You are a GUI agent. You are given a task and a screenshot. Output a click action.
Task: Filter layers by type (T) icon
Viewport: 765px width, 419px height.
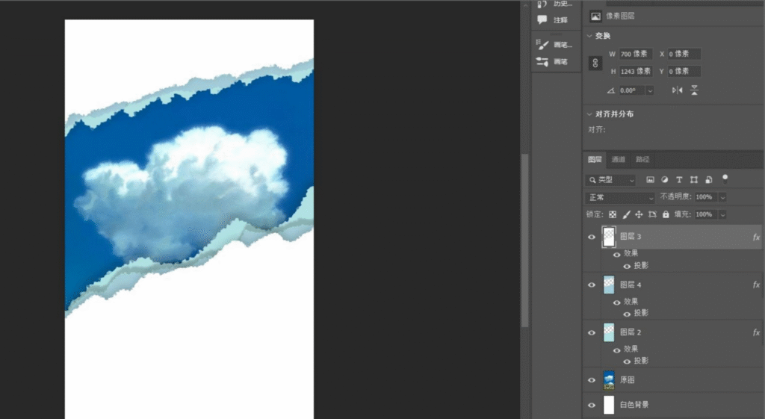679,179
